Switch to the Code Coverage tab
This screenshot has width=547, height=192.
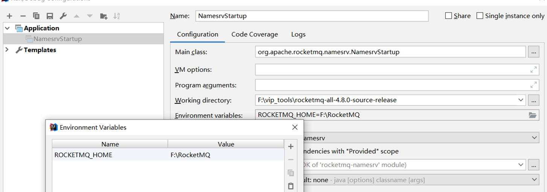[x=254, y=34]
